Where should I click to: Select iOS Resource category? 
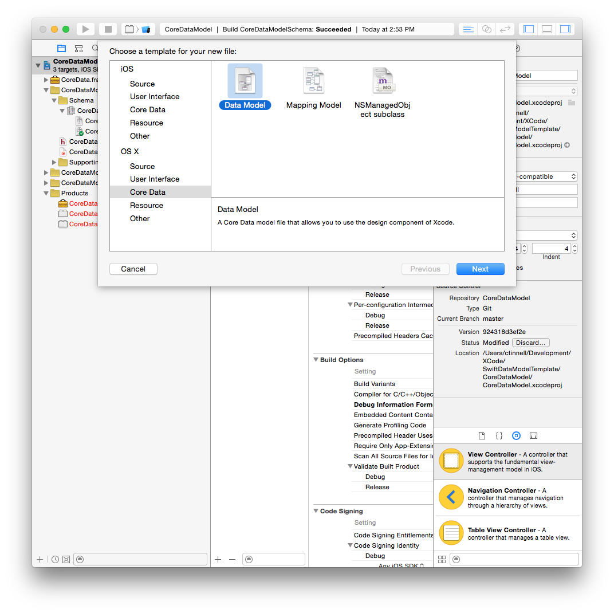[147, 123]
